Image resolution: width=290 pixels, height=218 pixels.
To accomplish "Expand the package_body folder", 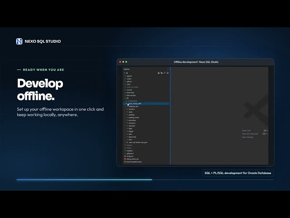I will click(133, 118).
